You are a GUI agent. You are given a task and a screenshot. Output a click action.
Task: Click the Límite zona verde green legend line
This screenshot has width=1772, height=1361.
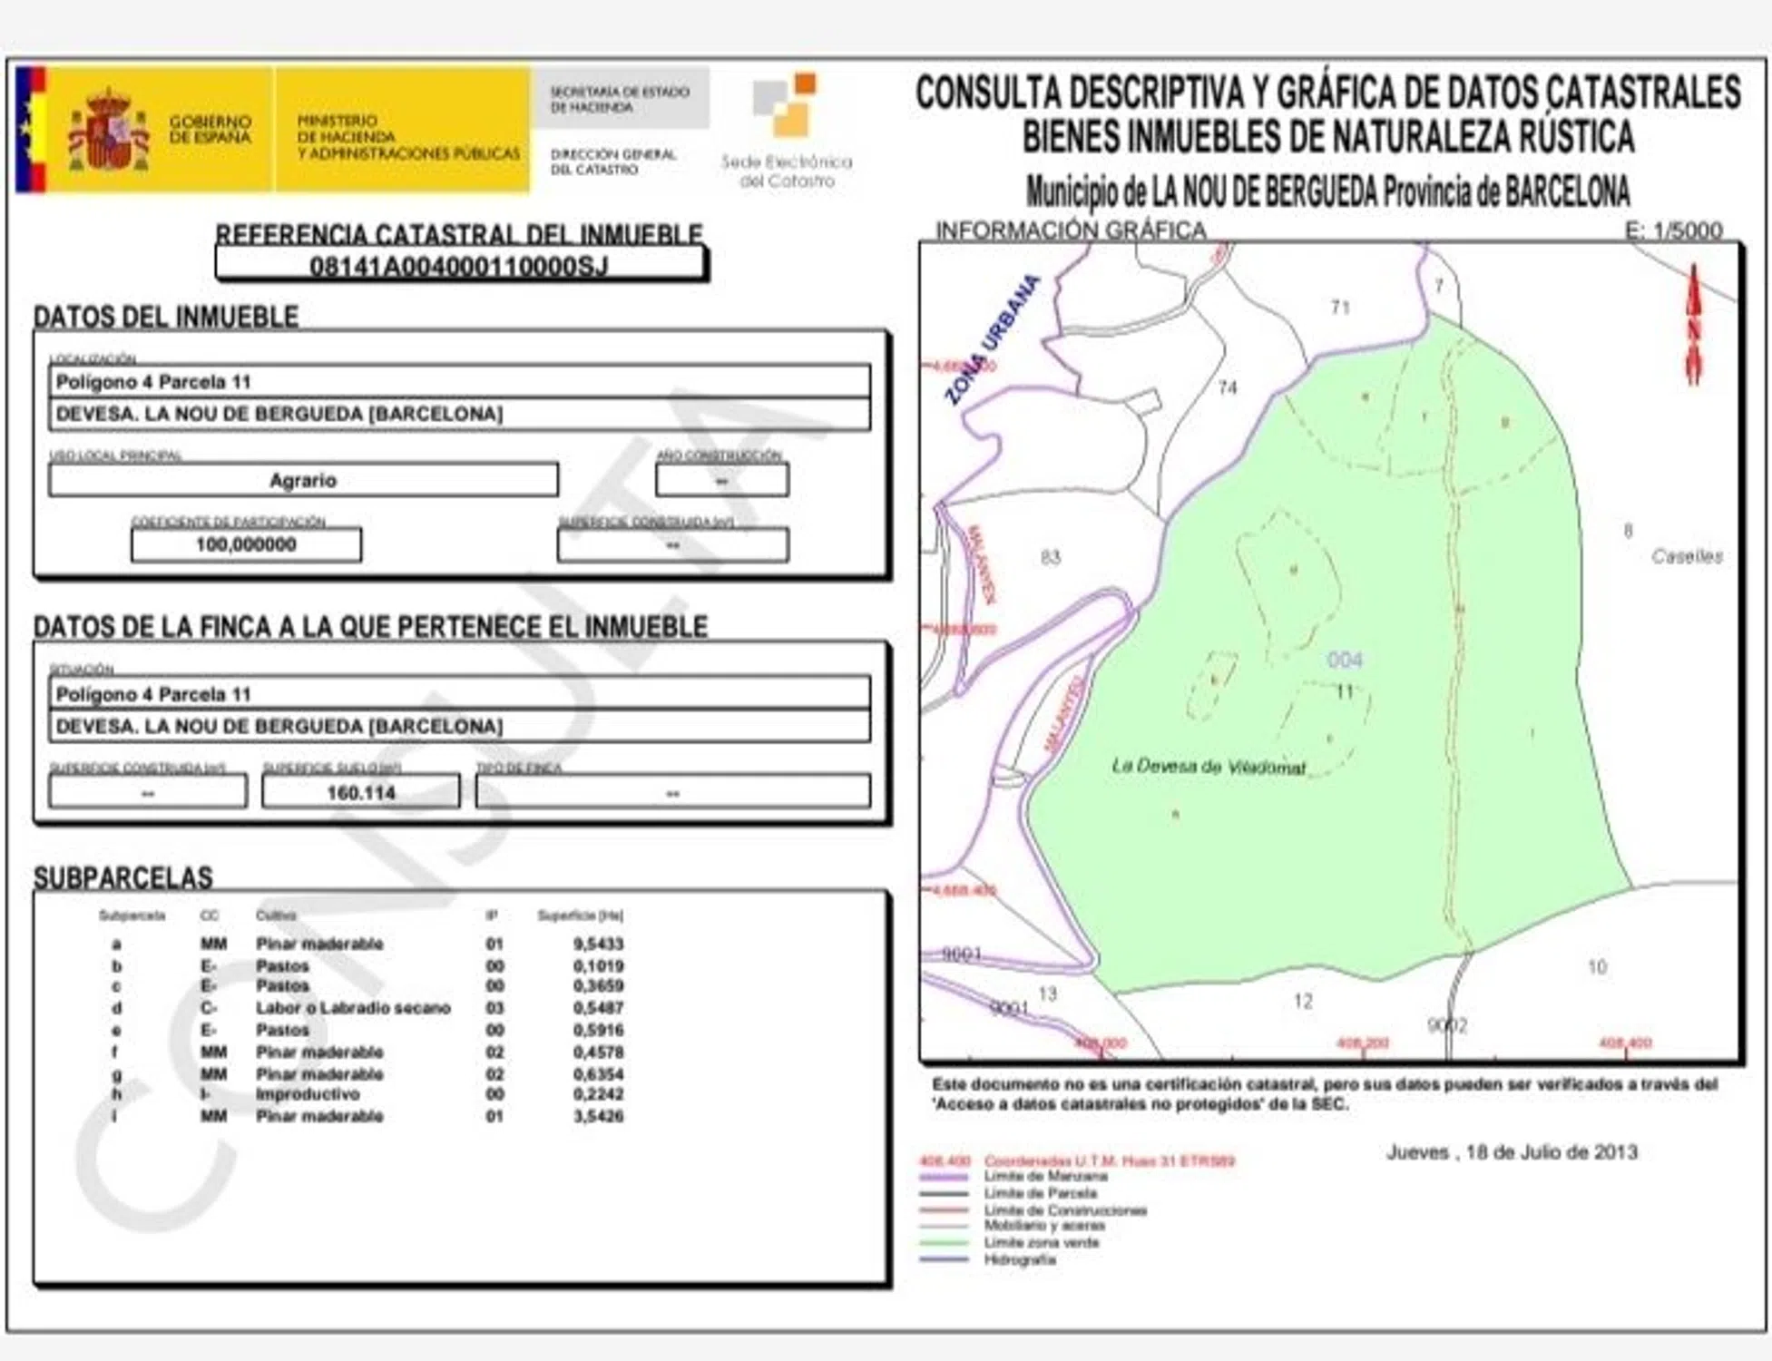pos(944,1243)
